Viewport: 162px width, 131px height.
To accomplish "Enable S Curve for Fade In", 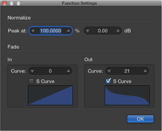I will click(31, 81).
